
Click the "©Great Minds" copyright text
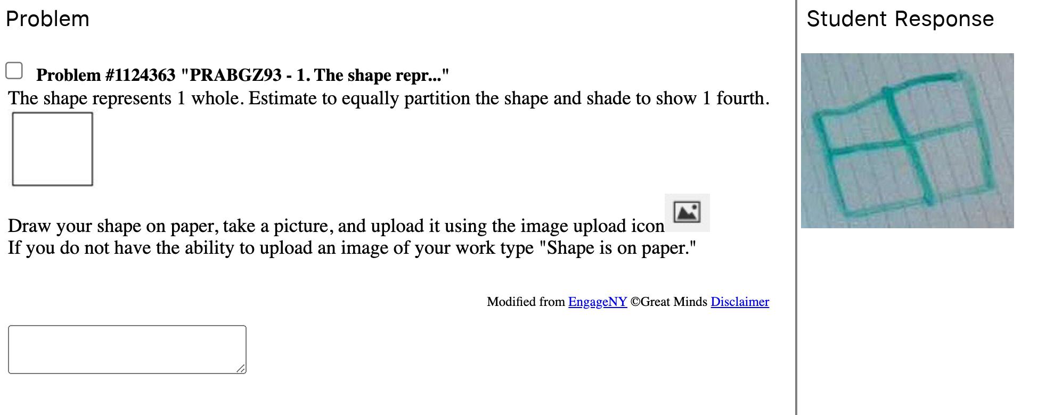(x=668, y=302)
